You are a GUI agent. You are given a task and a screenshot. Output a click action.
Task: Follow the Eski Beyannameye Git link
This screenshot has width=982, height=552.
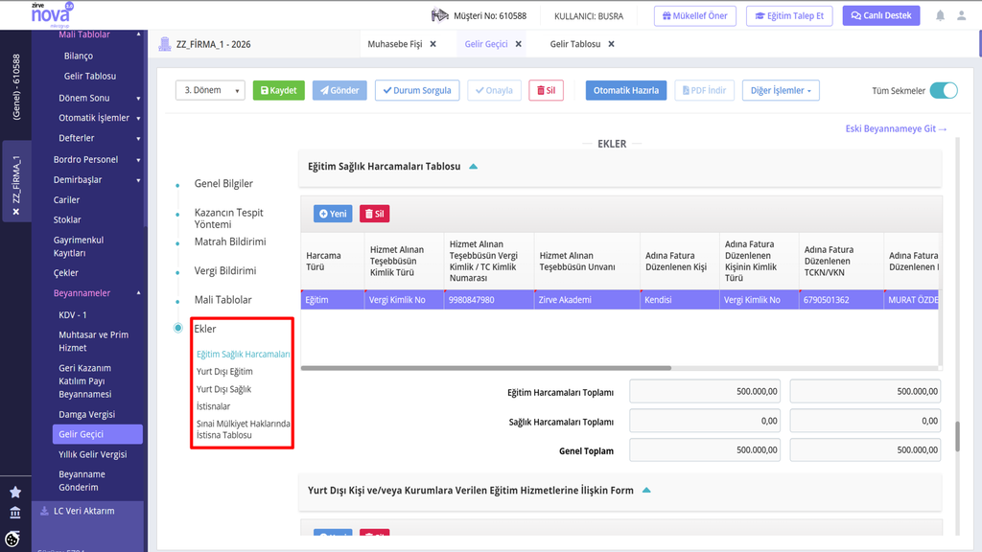(x=896, y=128)
